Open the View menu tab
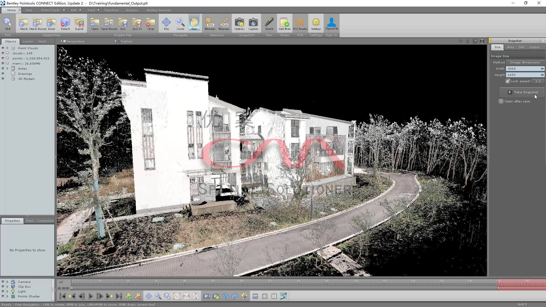 tap(29, 10)
